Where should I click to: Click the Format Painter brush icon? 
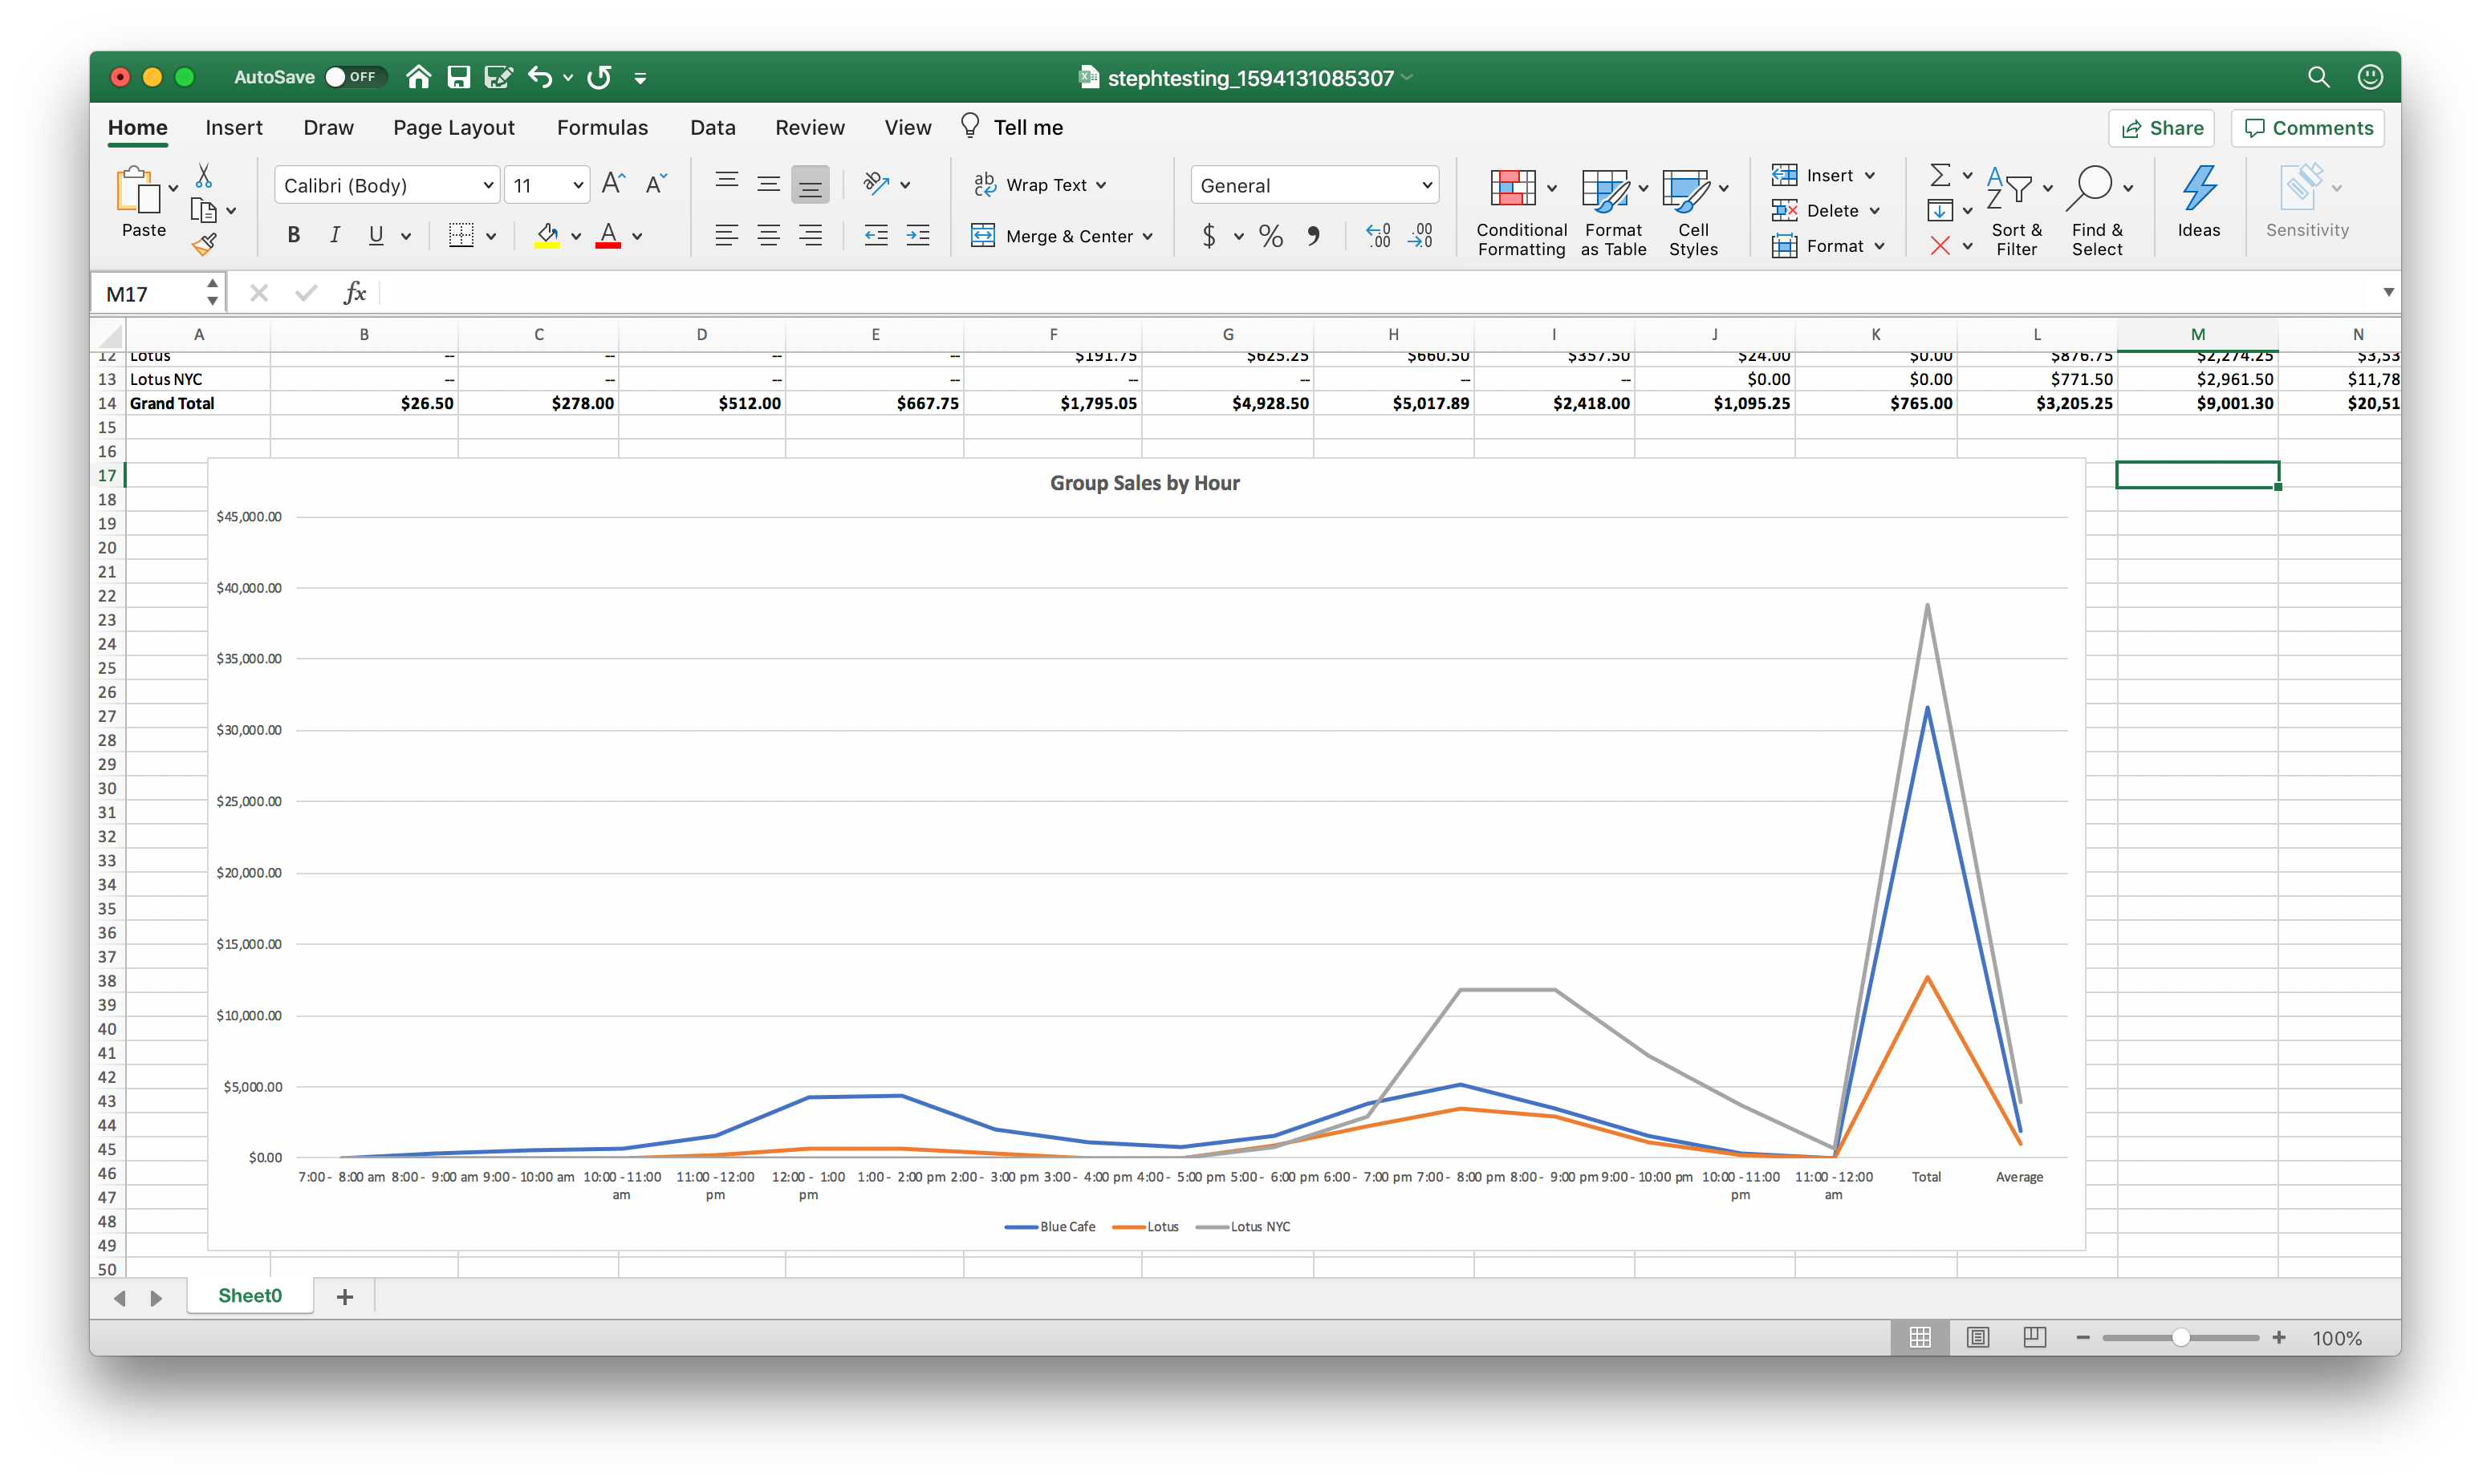point(205,244)
